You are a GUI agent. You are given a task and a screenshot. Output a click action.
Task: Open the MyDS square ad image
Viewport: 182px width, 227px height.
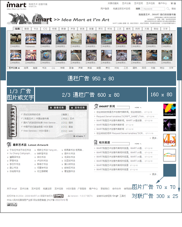tap(170, 140)
